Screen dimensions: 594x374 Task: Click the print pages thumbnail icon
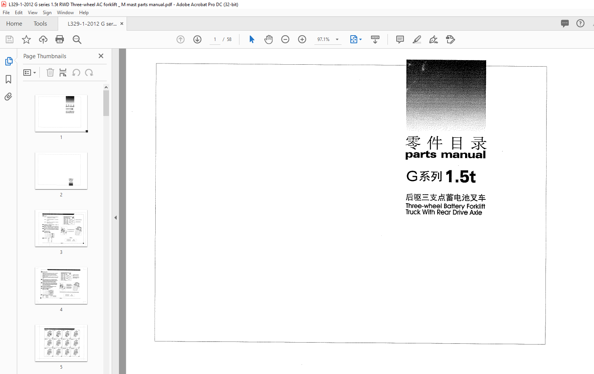(x=63, y=72)
